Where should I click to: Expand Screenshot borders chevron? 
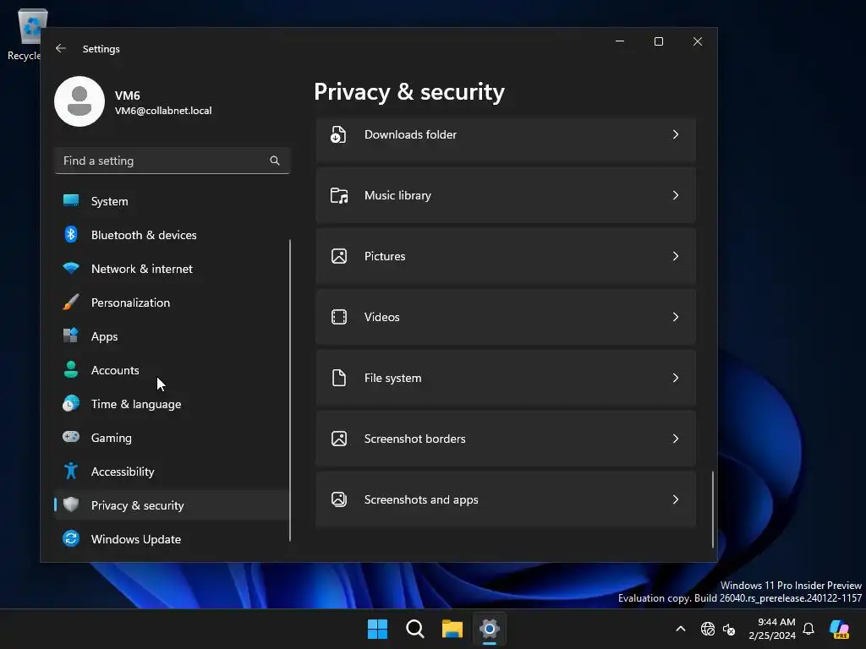(x=676, y=439)
